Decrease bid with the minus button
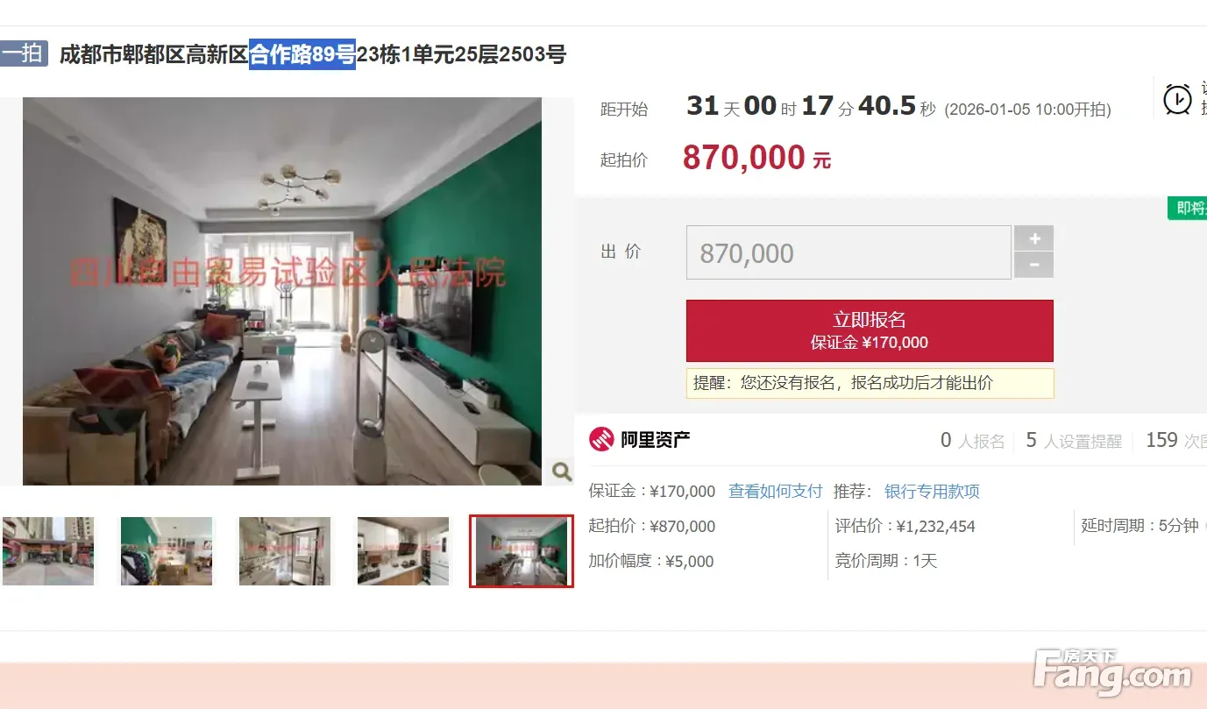Image resolution: width=1207 pixels, height=709 pixels. [x=1034, y=266]
